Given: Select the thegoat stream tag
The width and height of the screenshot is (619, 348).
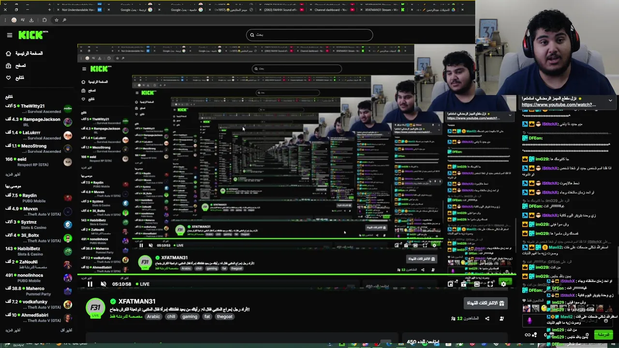Looking at the screenshot, I should coord(224,317).
